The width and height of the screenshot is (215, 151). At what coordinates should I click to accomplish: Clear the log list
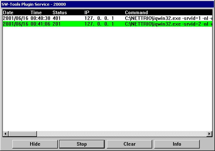[129, 144]
